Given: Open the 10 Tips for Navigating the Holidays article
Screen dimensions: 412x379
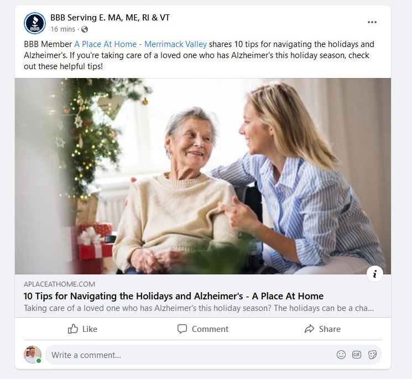Looking at the screenshot, I should [174, 296].
